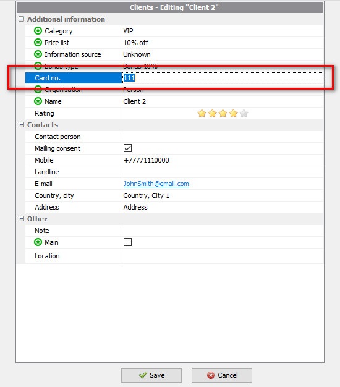
Task: Set rating to three stars
Action: (223, 114)
